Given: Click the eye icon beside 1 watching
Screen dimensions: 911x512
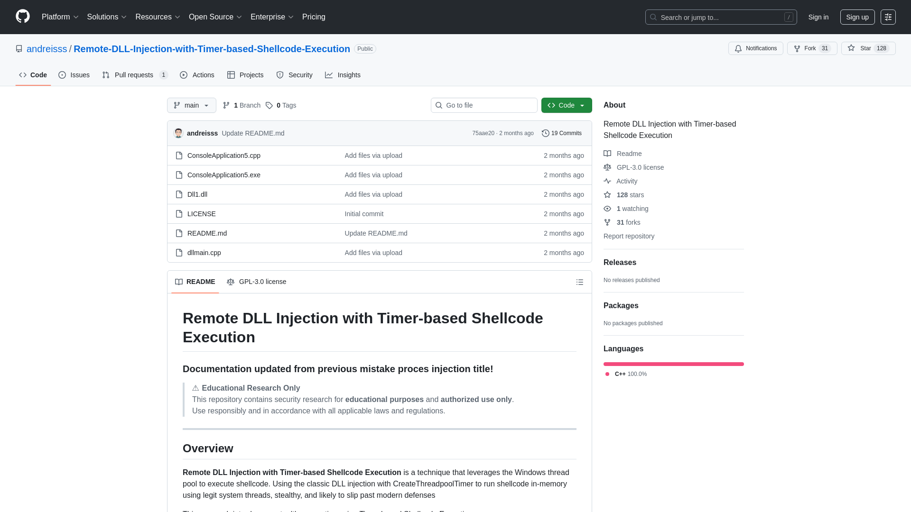Looking at the screenshot, I should (607, 209).
